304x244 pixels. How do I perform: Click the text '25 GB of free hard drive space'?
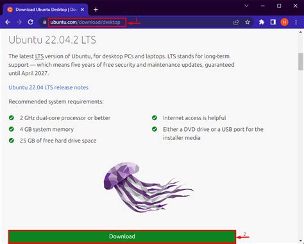pos(58,141)
